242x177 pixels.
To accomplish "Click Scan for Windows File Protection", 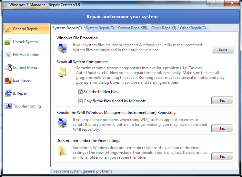I will pos(223,50).
